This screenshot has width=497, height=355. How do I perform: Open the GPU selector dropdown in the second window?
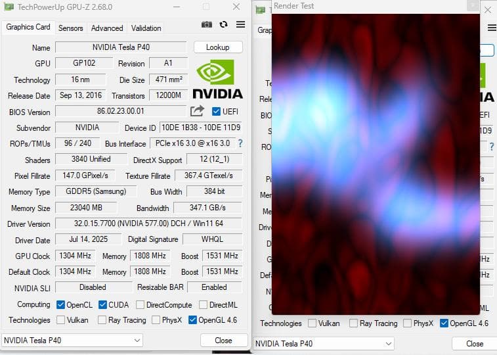323,344
